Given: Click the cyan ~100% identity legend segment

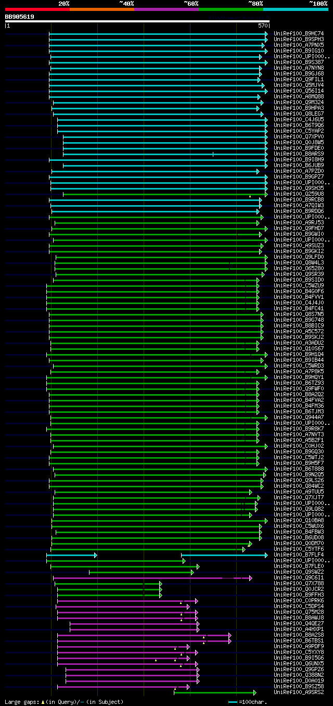Looking at the screenshot, I should pos(296,9).
